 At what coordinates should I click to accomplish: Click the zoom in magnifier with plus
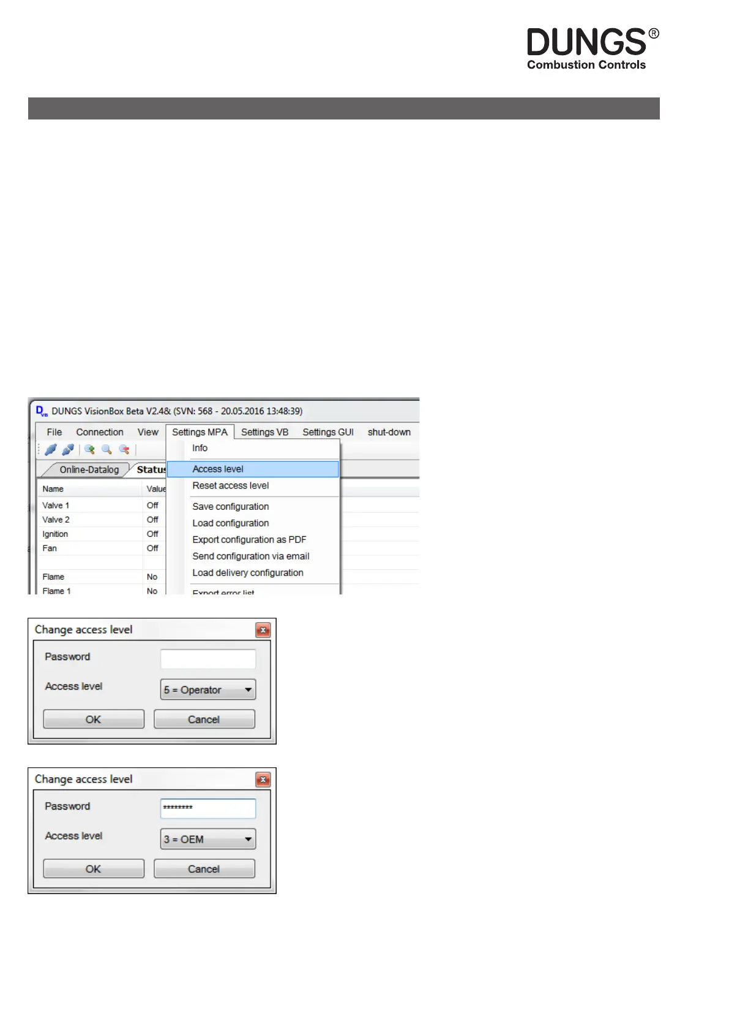point(89,449)
